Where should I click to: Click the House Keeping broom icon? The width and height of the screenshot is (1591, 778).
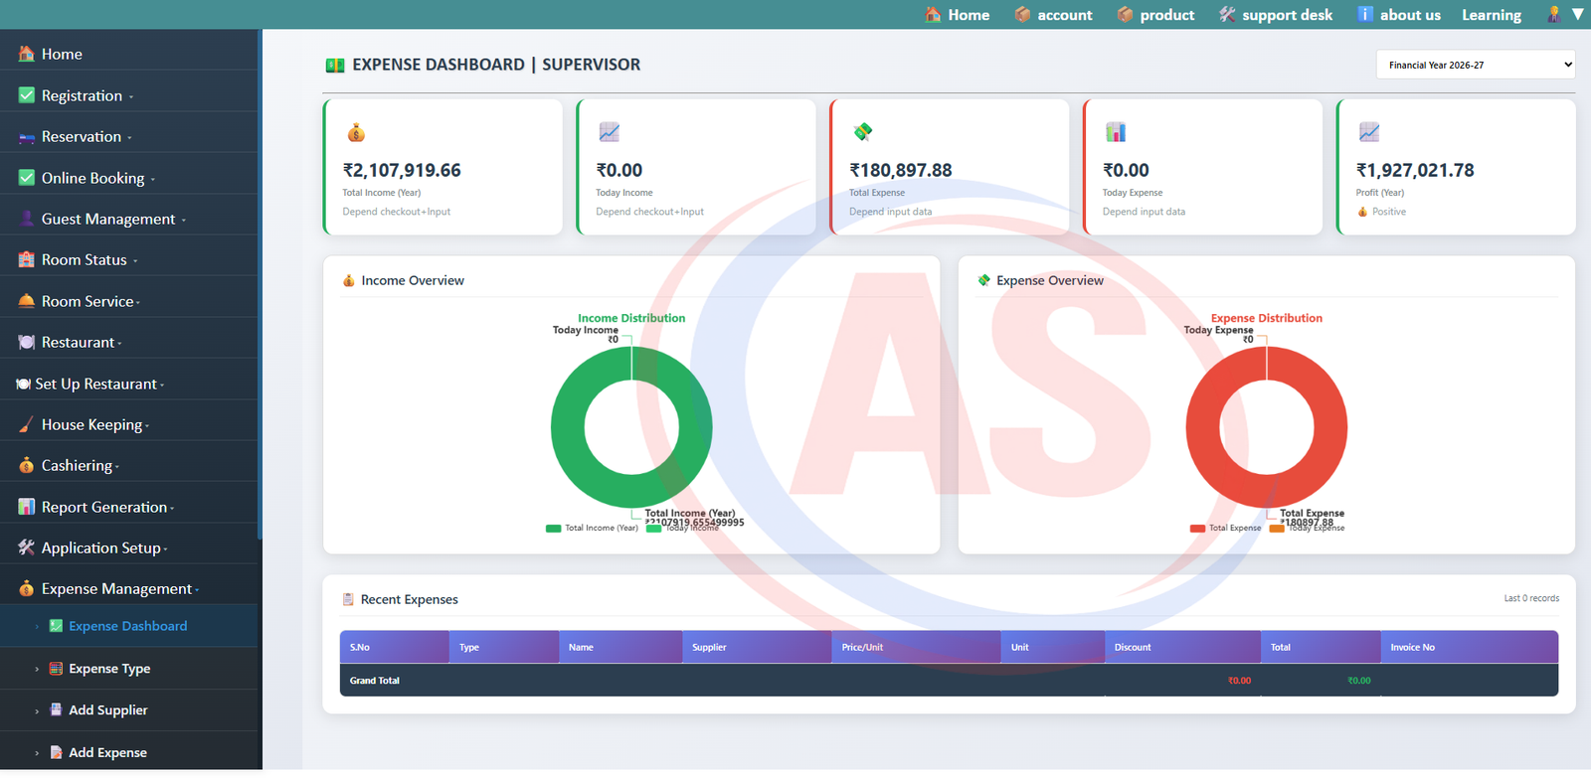[x=27, y=424]
